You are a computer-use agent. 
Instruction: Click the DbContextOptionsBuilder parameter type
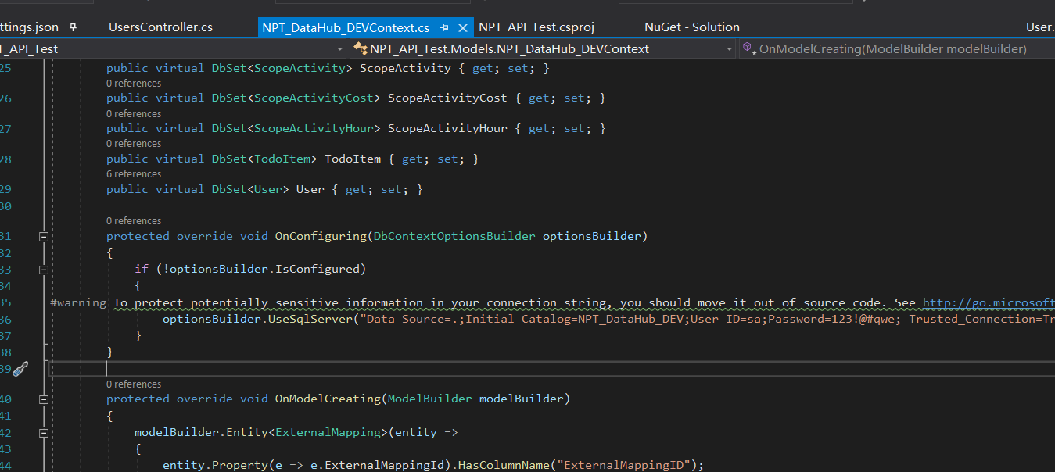[454, 236]
